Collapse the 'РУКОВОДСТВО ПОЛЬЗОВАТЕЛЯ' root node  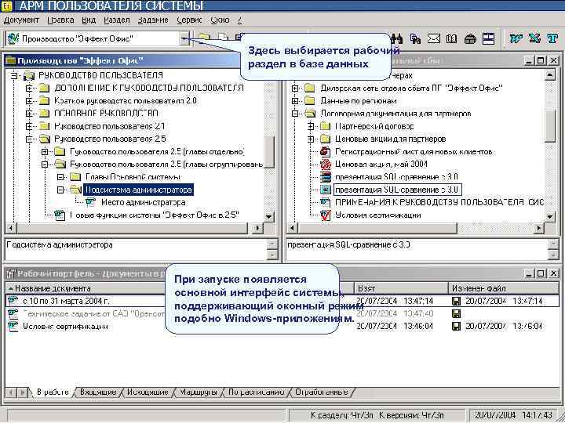tap(14, 75)
